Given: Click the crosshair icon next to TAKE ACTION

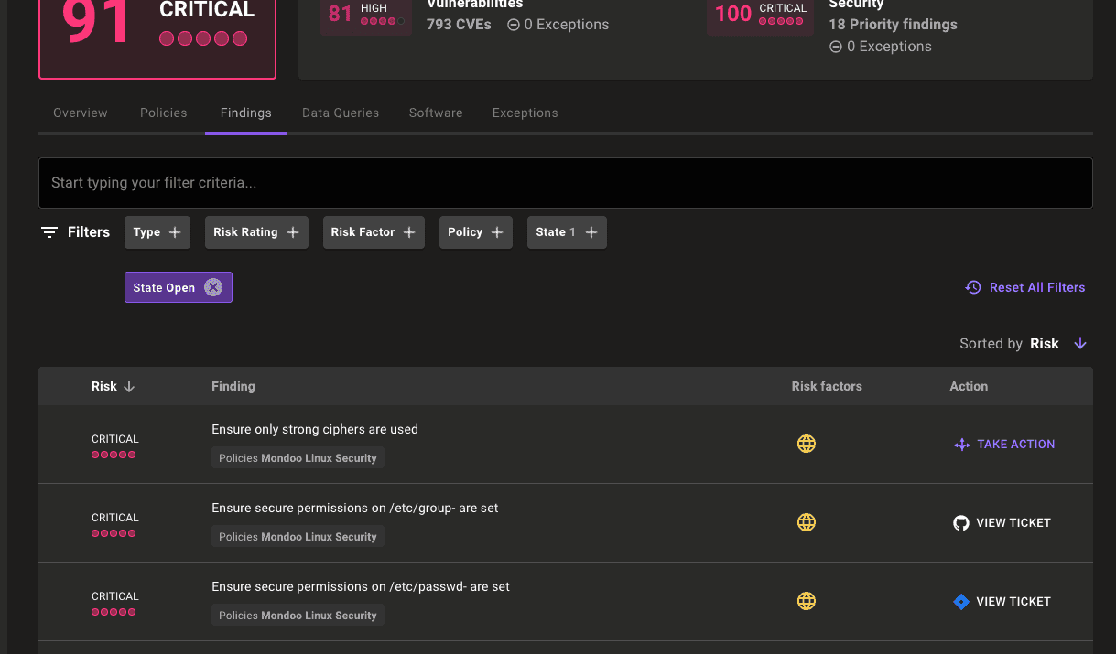Looking at the screenshot, I should (x=961, y=444).
